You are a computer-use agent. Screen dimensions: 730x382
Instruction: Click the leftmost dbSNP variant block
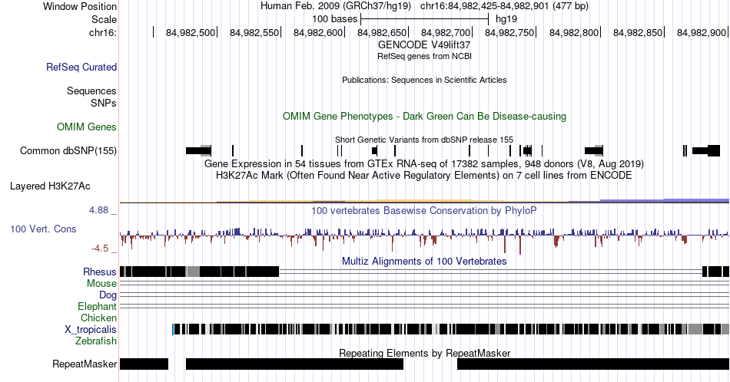tap(198, 150)
